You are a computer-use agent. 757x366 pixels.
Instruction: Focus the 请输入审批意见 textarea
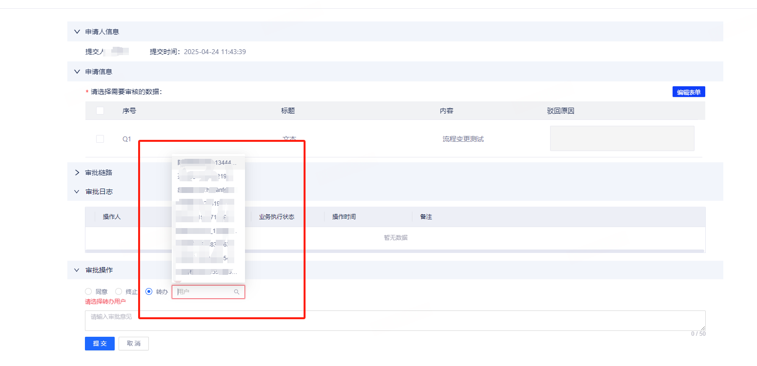[394, 321]
